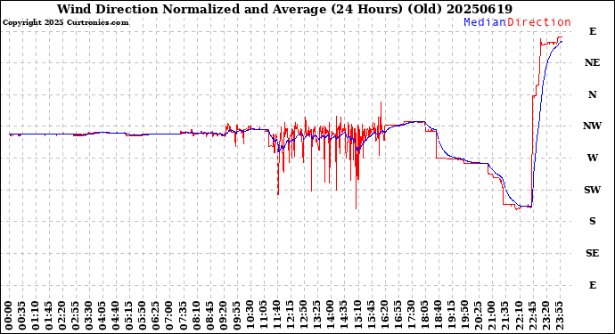Click the SW axis label
This screenshot has width=615, height=334.
pos(592,190)
